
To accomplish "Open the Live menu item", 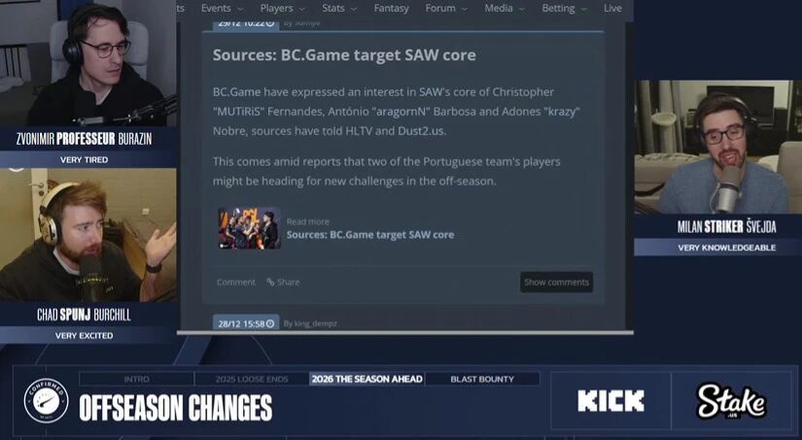I will 612,8.
